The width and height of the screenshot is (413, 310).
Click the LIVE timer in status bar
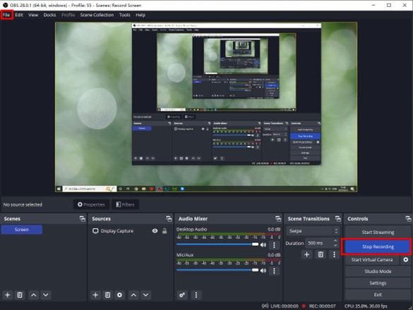pos(285,306)
